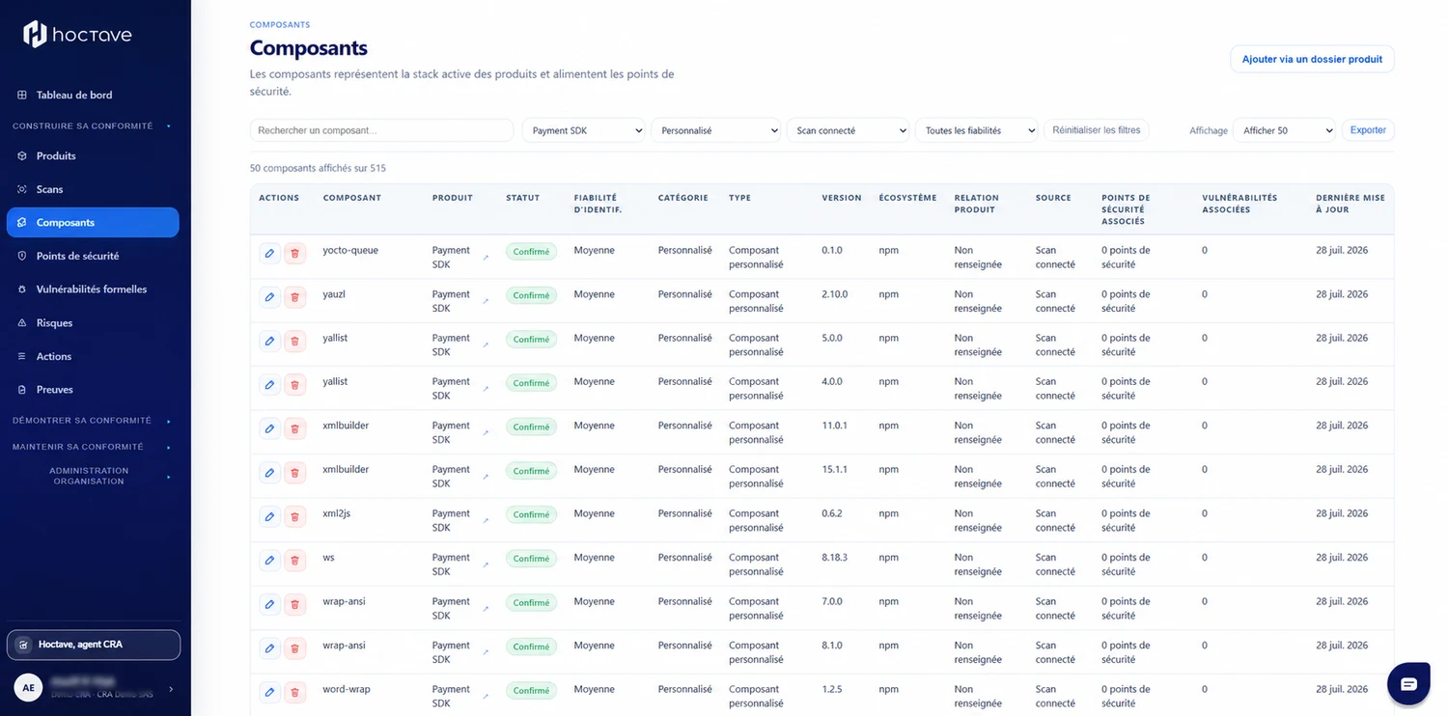The width and height of the screenshot is (1448, 716).
Task: Delete the ws component
Action: [295, 561]
